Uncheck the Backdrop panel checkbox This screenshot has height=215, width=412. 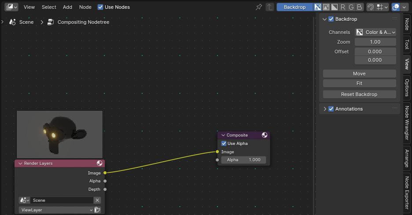331,19
